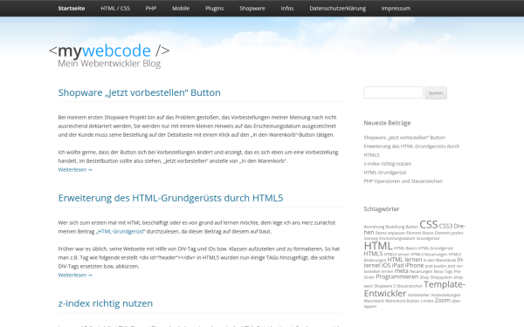Viewport: 524px width, 327px height.
Task: Select the Zoom tag
Action: point(443,300)
